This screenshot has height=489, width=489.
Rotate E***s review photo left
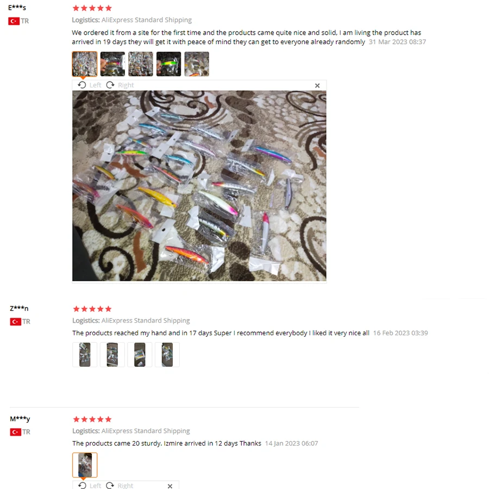[x=89, y=85]
